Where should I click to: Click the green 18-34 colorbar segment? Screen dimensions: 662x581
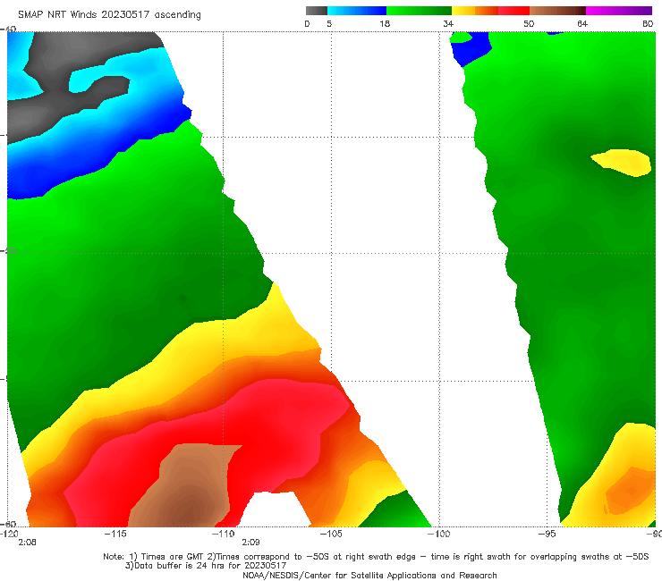419,11
